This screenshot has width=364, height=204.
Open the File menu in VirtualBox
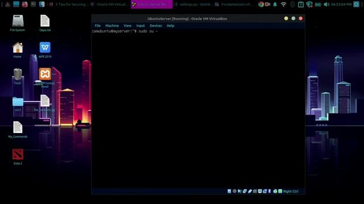(97, 25)
